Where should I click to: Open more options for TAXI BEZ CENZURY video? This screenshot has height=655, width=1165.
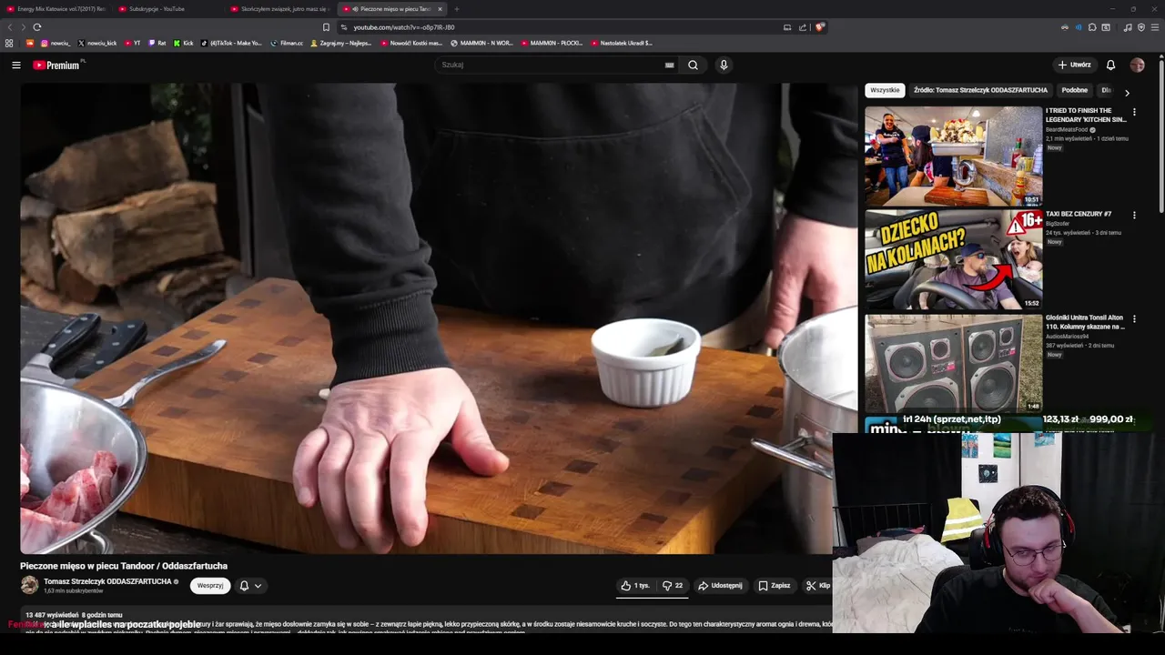pyautogui.click(x=1134, y=216)
